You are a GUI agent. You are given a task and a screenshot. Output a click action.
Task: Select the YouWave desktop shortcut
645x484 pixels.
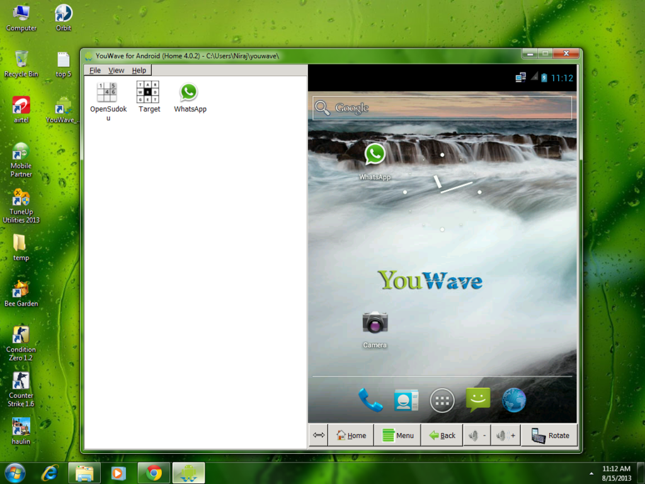(x=62, y=110)
